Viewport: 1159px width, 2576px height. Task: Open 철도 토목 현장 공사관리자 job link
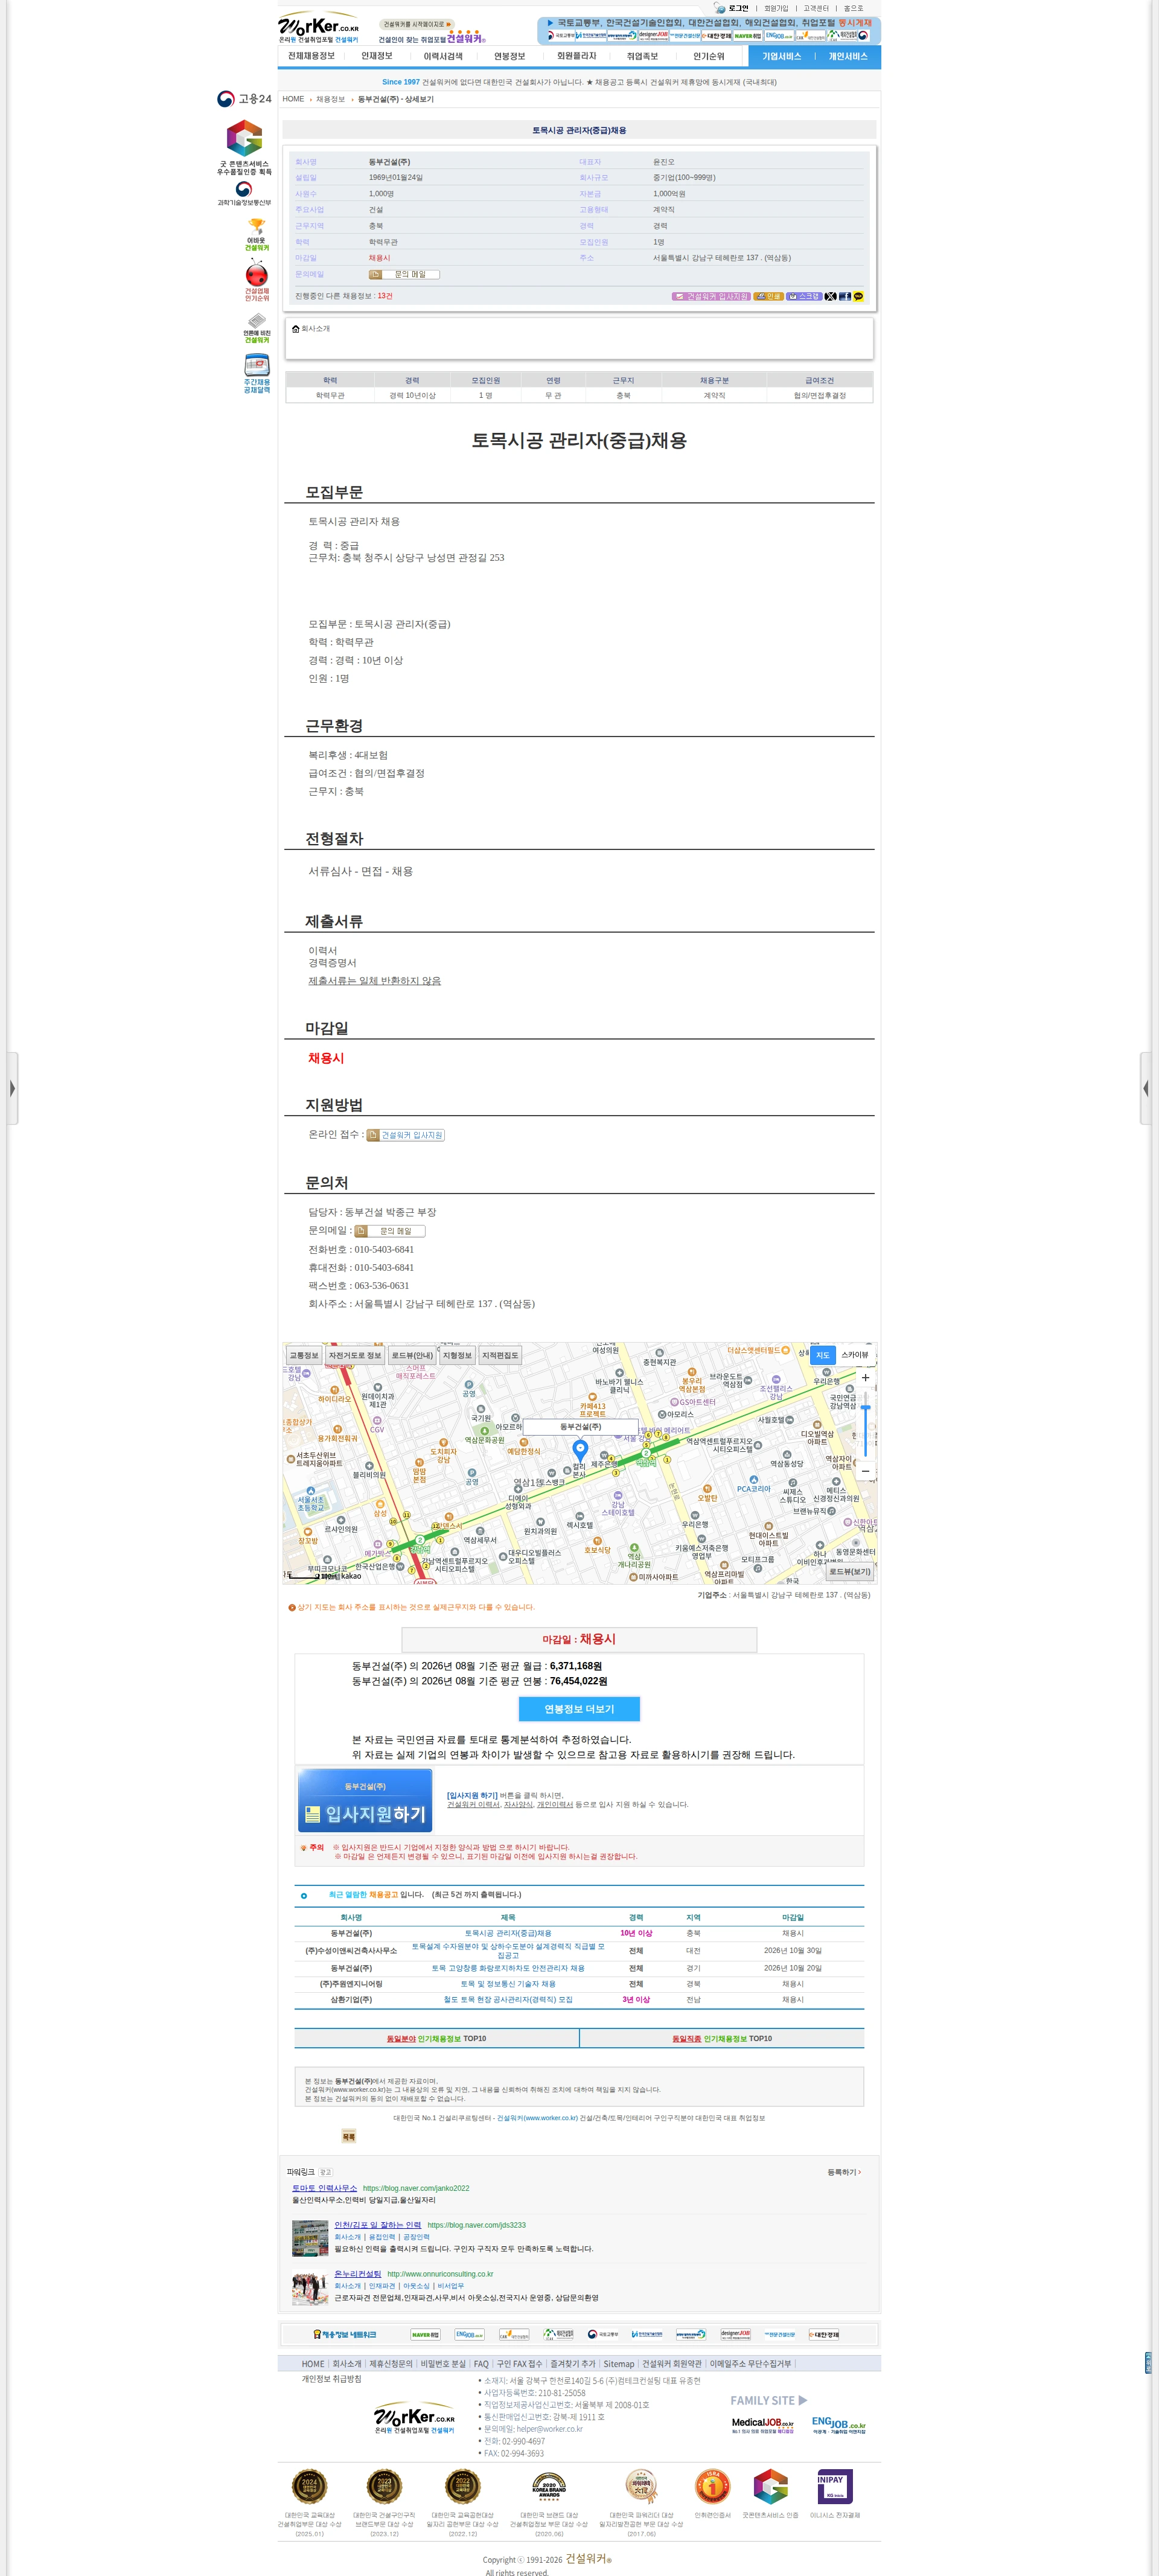click(x=508, y=2000)
